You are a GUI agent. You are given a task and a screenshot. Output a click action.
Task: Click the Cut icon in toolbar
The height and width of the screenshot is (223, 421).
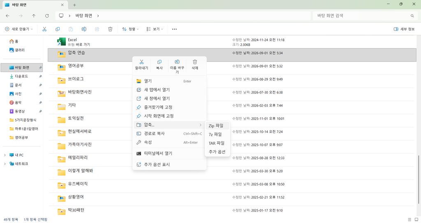coord(44,29)
